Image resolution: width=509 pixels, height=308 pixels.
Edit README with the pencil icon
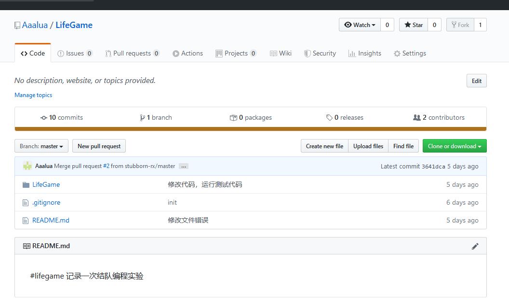(x=475, y=246)
